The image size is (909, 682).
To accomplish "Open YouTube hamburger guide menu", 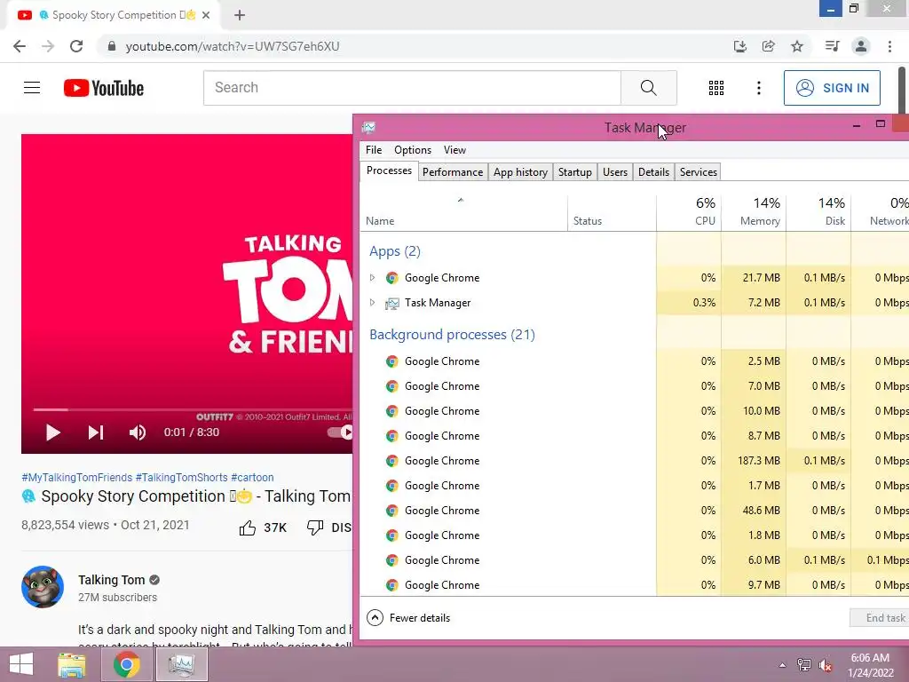I will point(32,88).
